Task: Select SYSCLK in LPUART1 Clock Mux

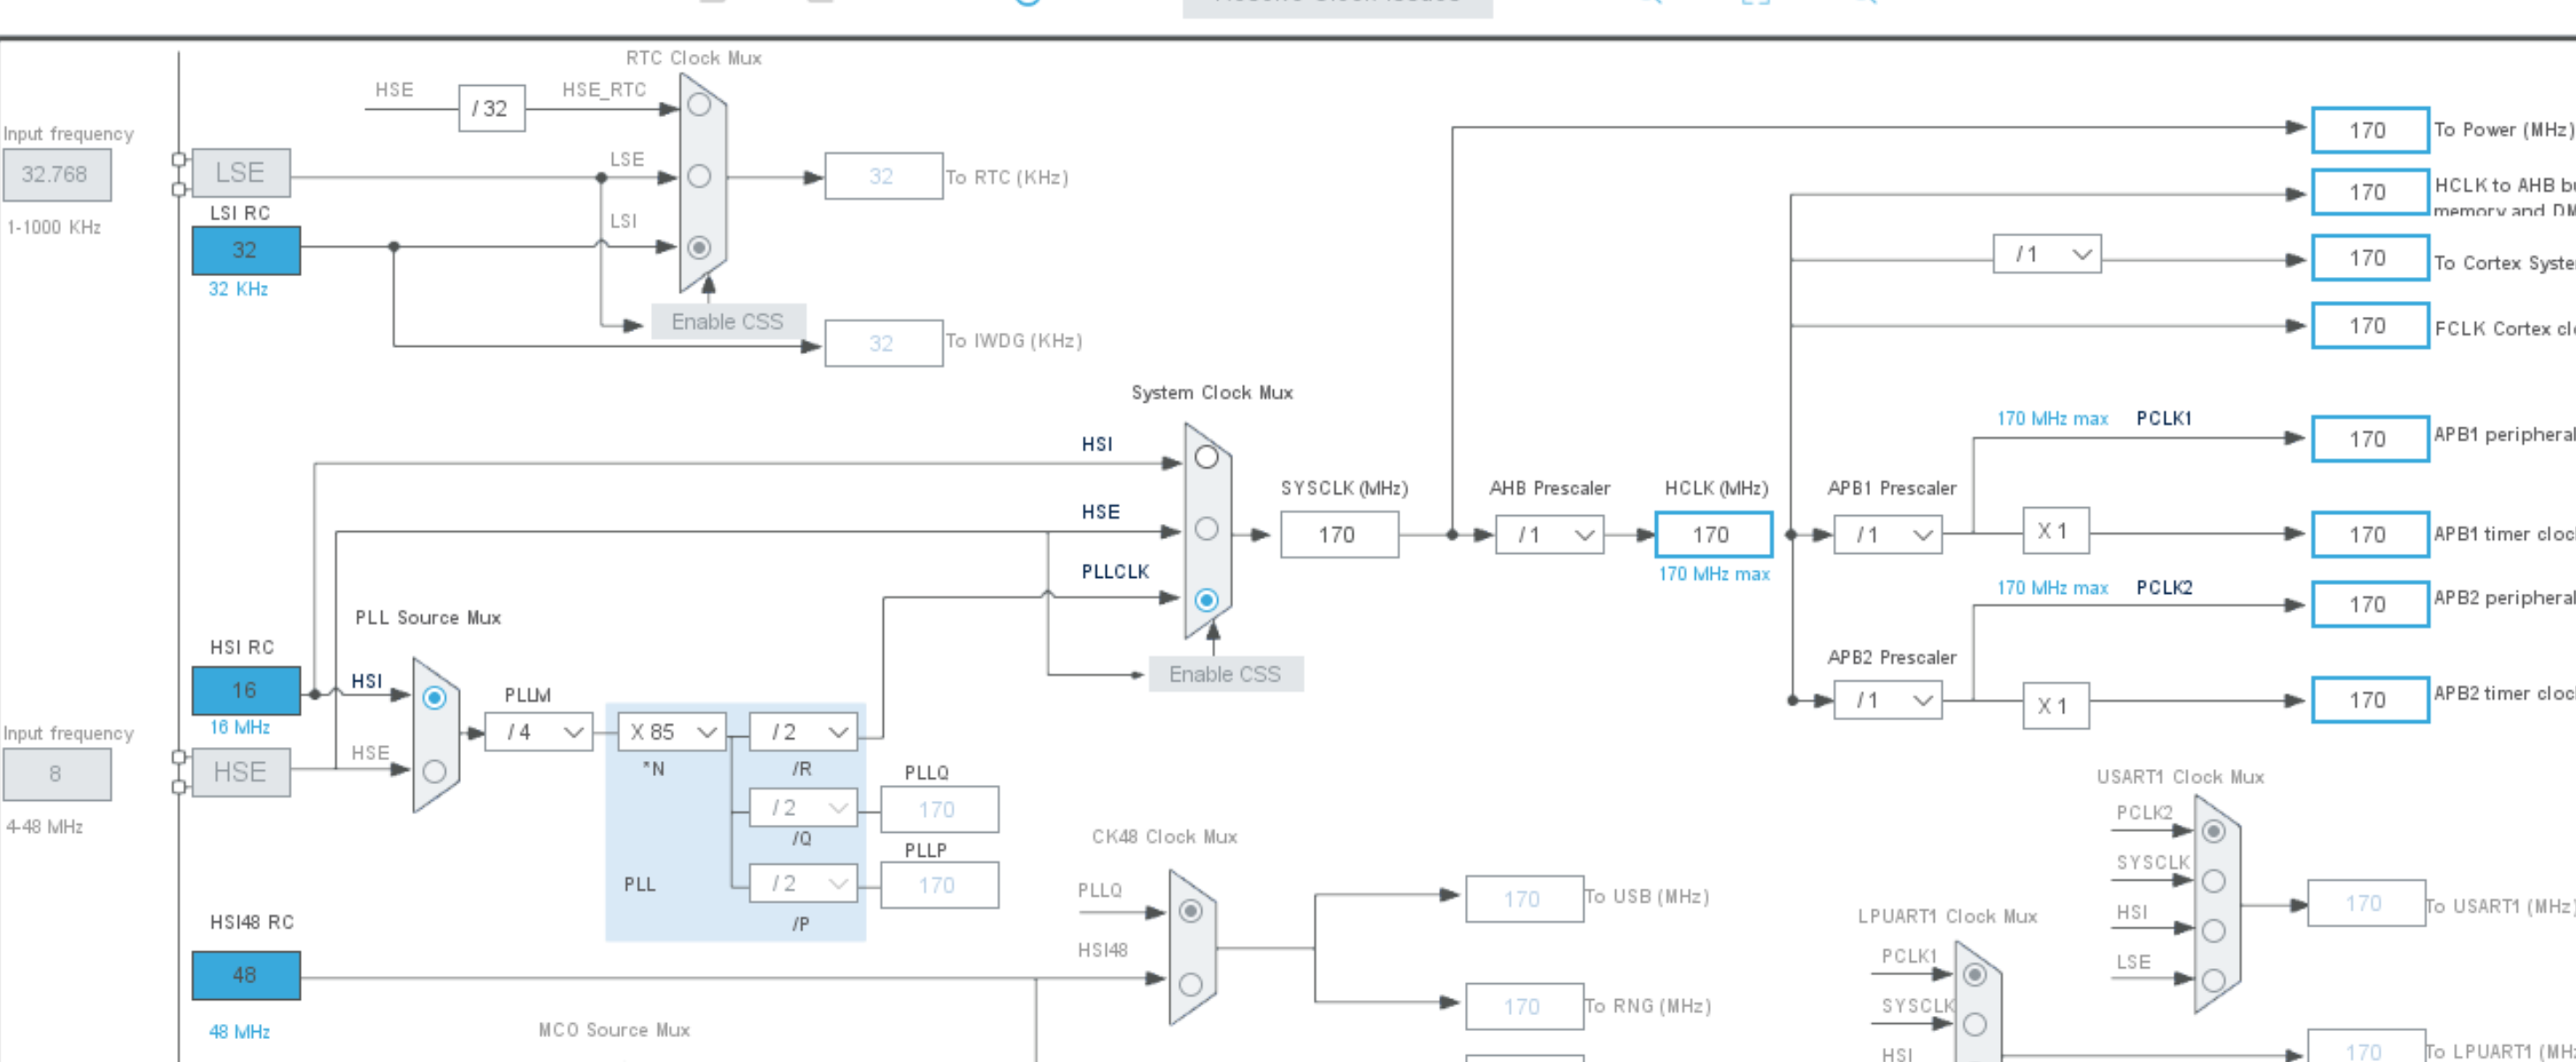Action: (1975, 1024)
